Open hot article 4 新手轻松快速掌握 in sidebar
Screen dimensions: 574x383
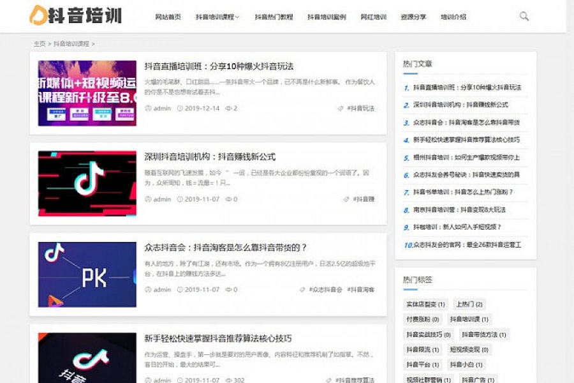[466, 140]
